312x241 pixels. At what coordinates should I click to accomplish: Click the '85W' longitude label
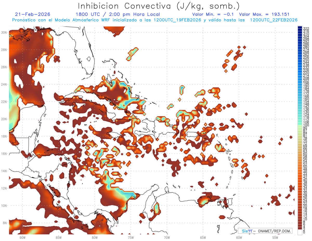(58, 238)
